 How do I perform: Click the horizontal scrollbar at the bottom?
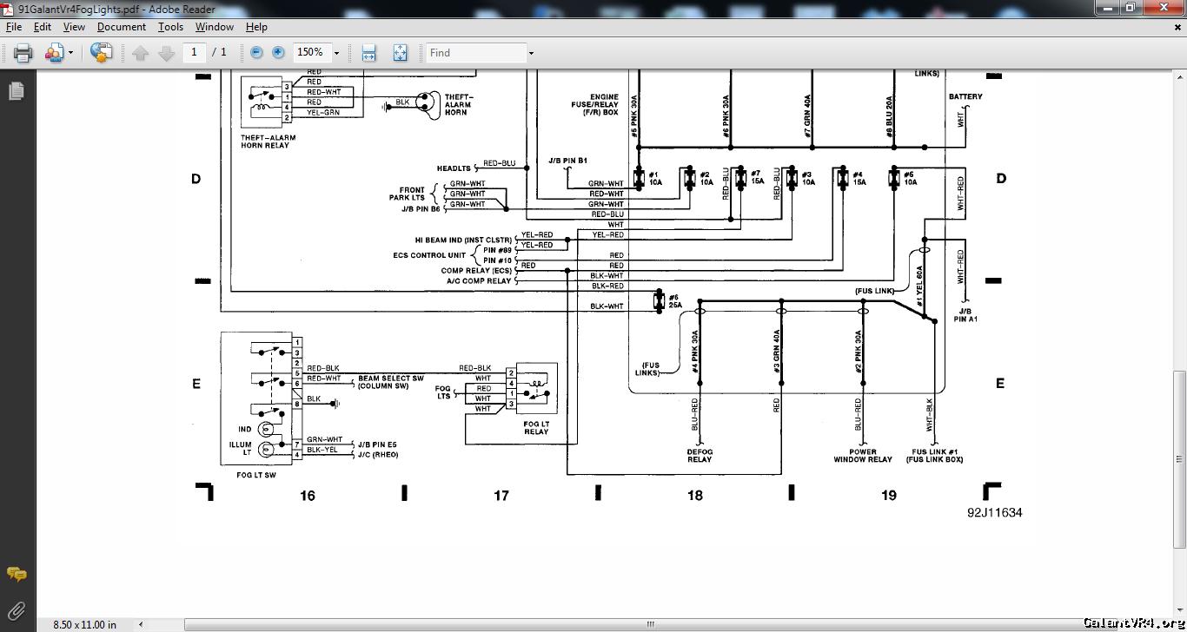click(649, 623)
